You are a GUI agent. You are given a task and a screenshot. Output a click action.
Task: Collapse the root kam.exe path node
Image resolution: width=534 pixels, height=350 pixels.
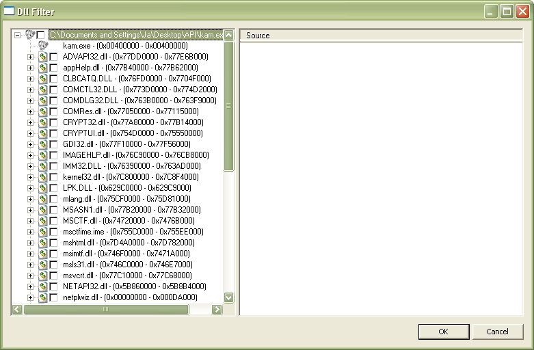tap(17, 35)
